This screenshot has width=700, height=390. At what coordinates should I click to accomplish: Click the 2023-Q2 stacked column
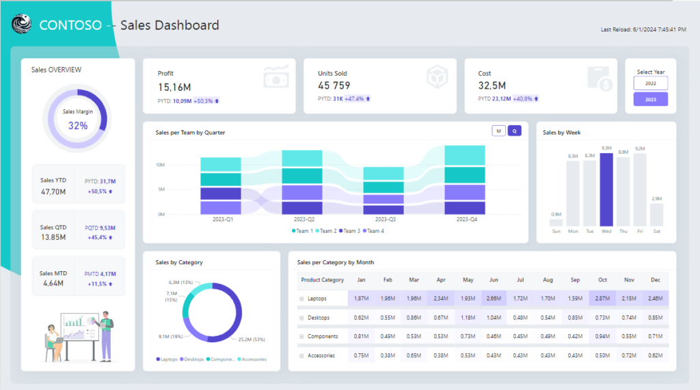pyautogui.click(x=302, y=182)
